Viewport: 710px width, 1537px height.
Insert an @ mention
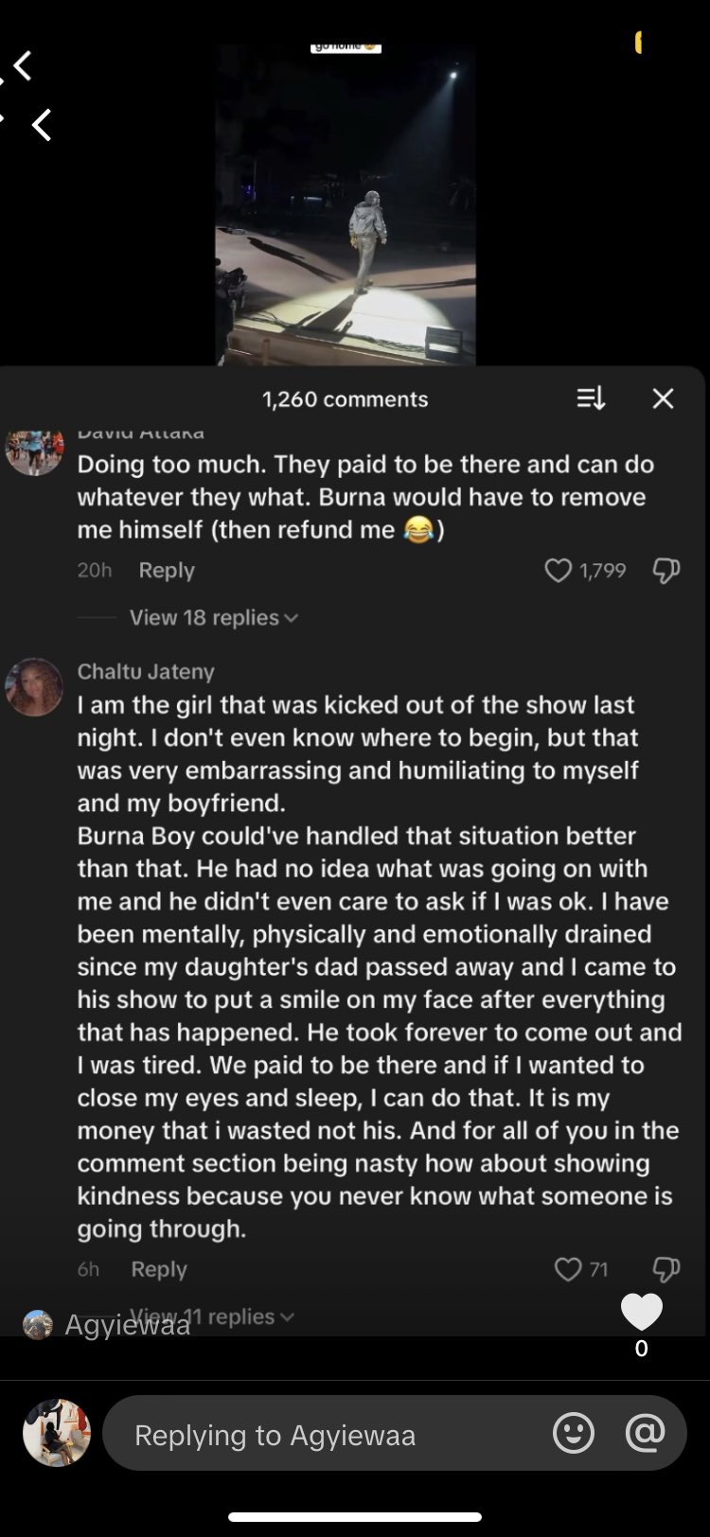coord(645,1433)
